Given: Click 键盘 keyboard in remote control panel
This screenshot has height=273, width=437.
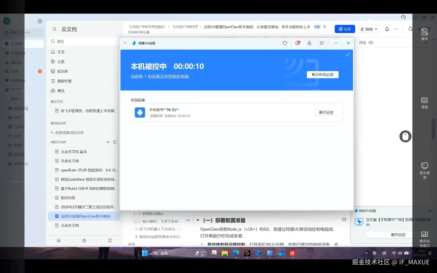Looking at the screenshot, I should [x=424, y=103].
